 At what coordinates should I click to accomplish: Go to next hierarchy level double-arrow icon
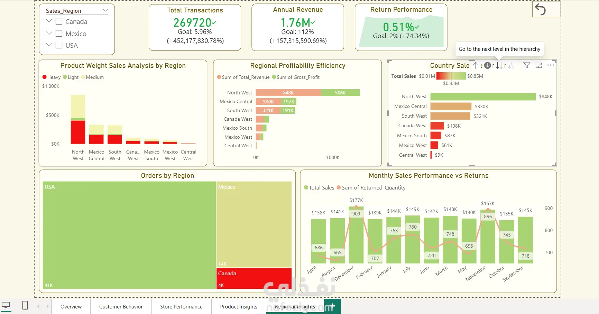point(499,65)
